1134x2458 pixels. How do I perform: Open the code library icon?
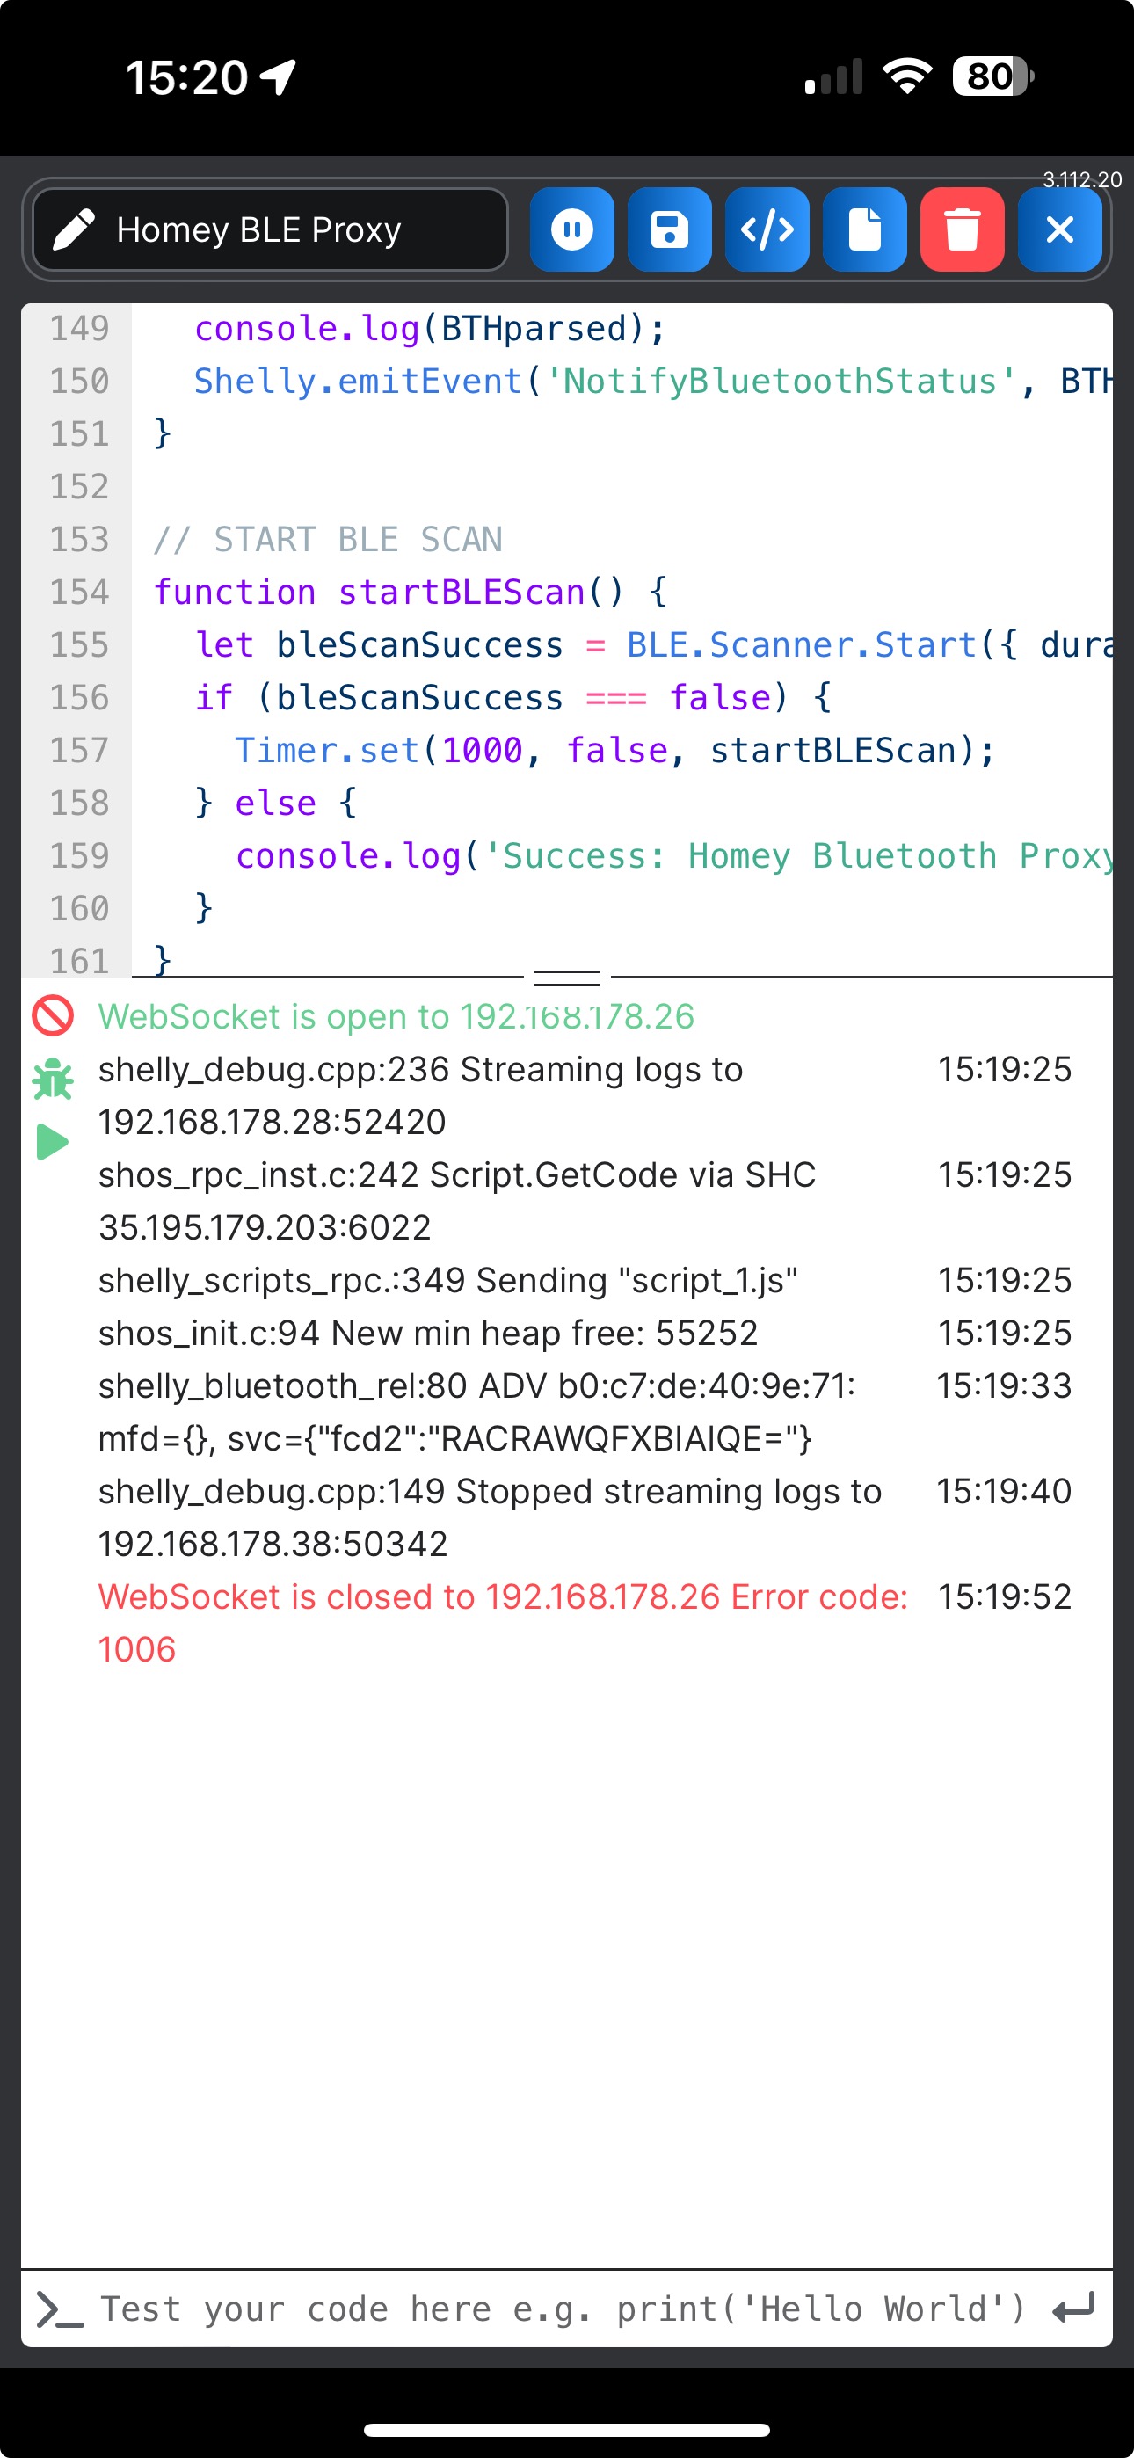pyautogui.click(x=767, y=230)
